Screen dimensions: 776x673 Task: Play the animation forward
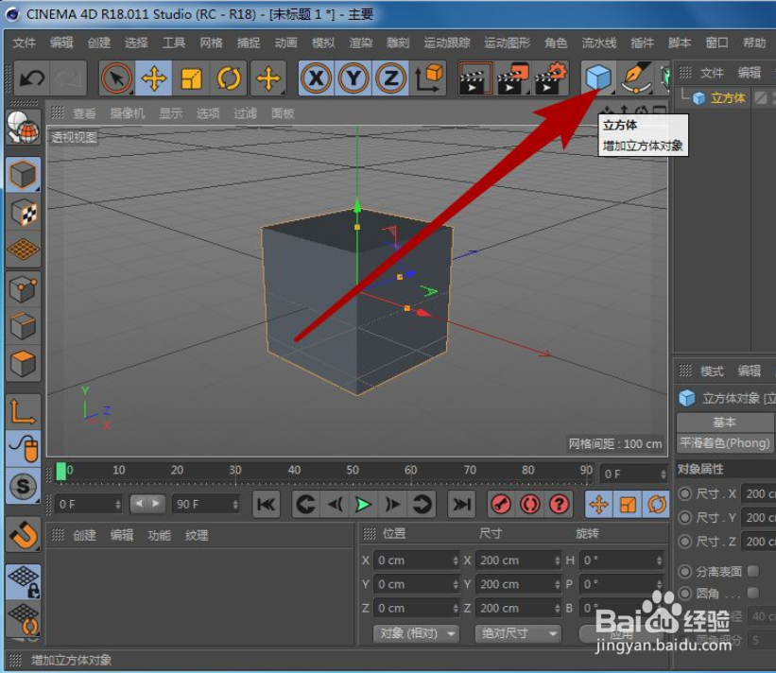coord(363,505)
